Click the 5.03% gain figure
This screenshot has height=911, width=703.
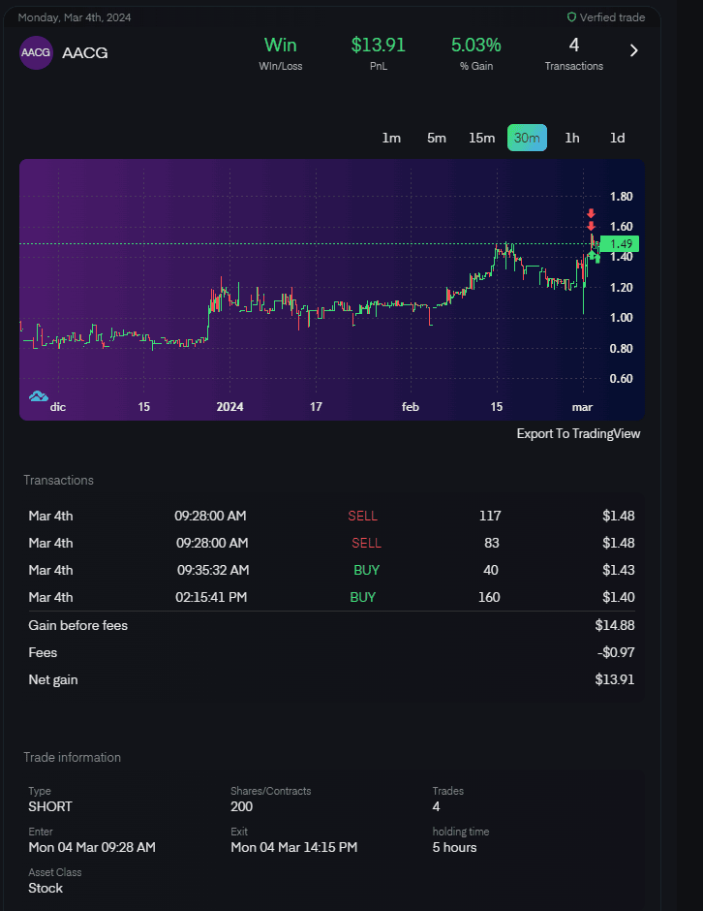pyautogui.click(x=475, y=45)
